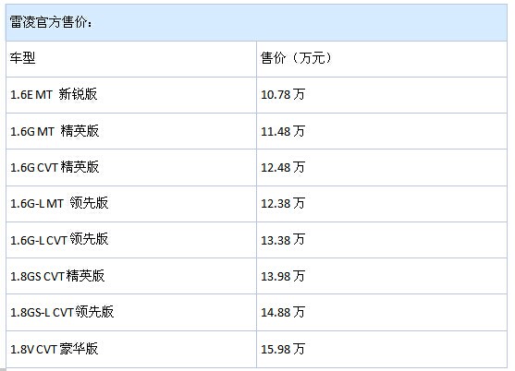This screenshot has height=371, width=515.
Task: Click the 11.48万 price
Action: (283, 131)
